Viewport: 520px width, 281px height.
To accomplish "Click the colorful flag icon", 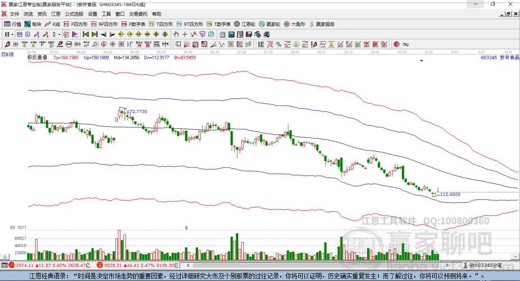I will [75, 34].
